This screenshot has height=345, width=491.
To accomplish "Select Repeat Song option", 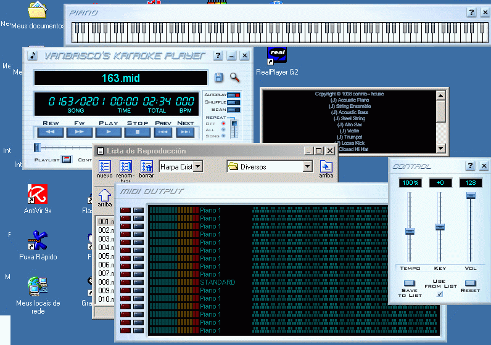I will [223, 136].
